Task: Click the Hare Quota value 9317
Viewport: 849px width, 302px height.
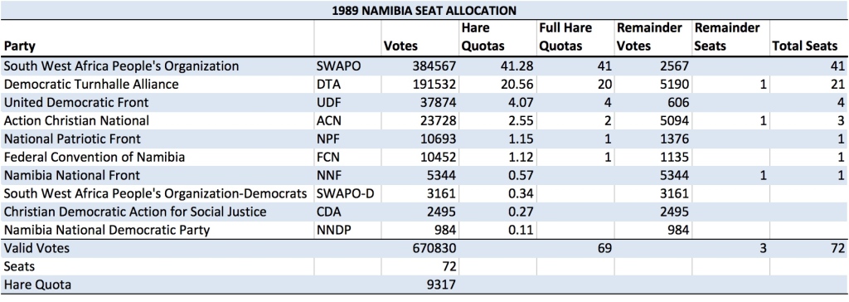Action: click(x=442, y=285)
